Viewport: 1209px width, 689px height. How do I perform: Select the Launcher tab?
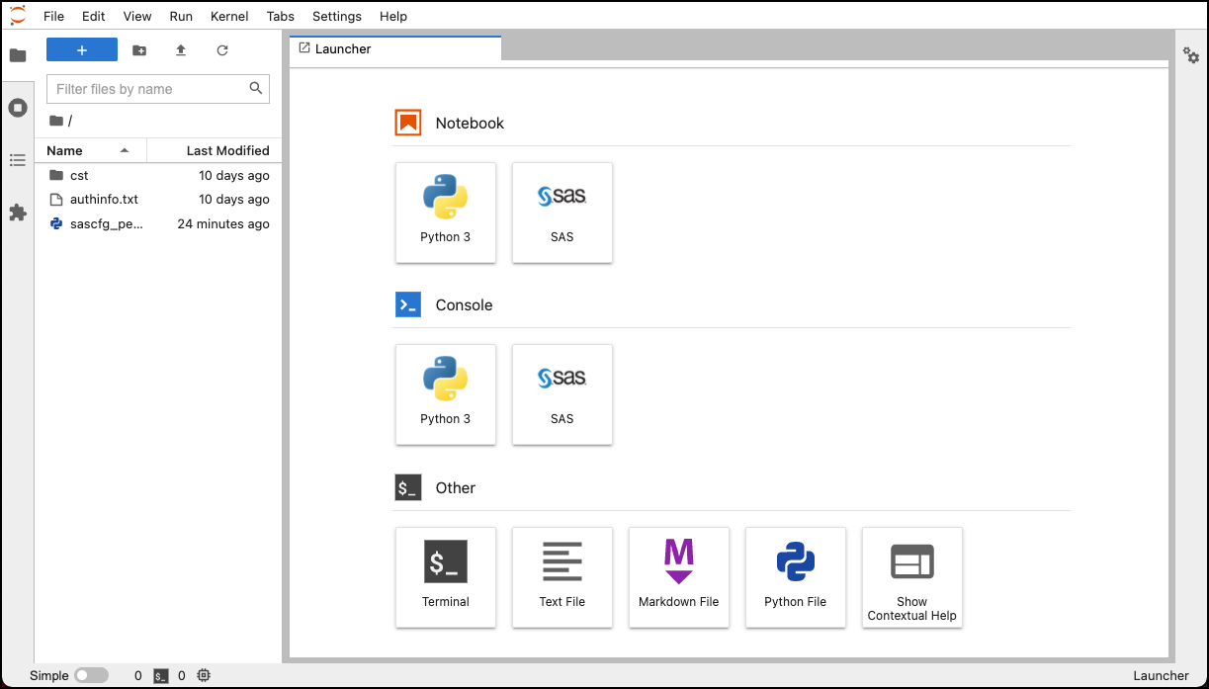[x=395, y=48]
